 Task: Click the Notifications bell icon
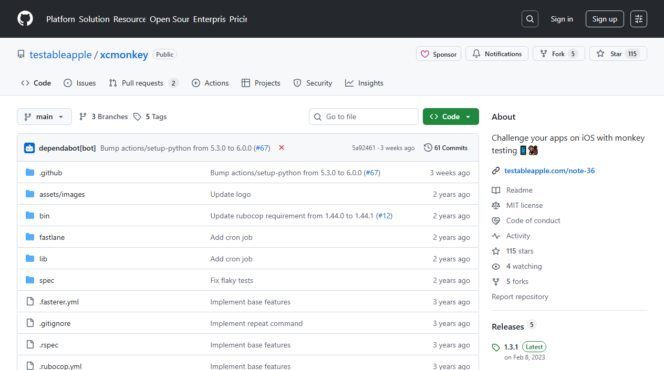click(476, 54)
